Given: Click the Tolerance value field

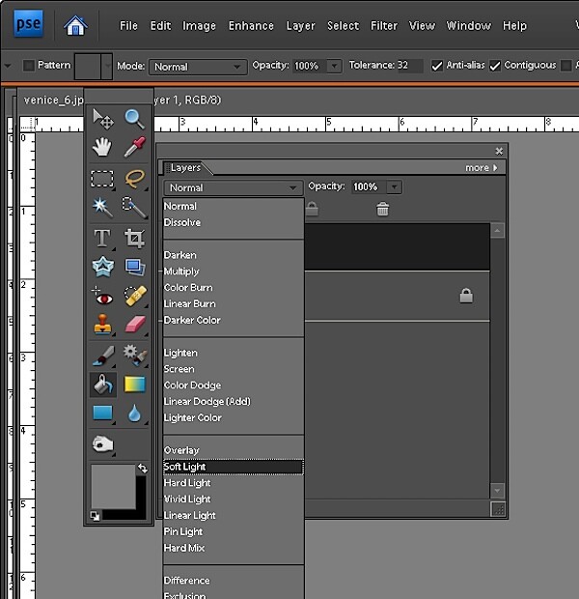Looking at the screenshot, I should (x=410, y=66).
